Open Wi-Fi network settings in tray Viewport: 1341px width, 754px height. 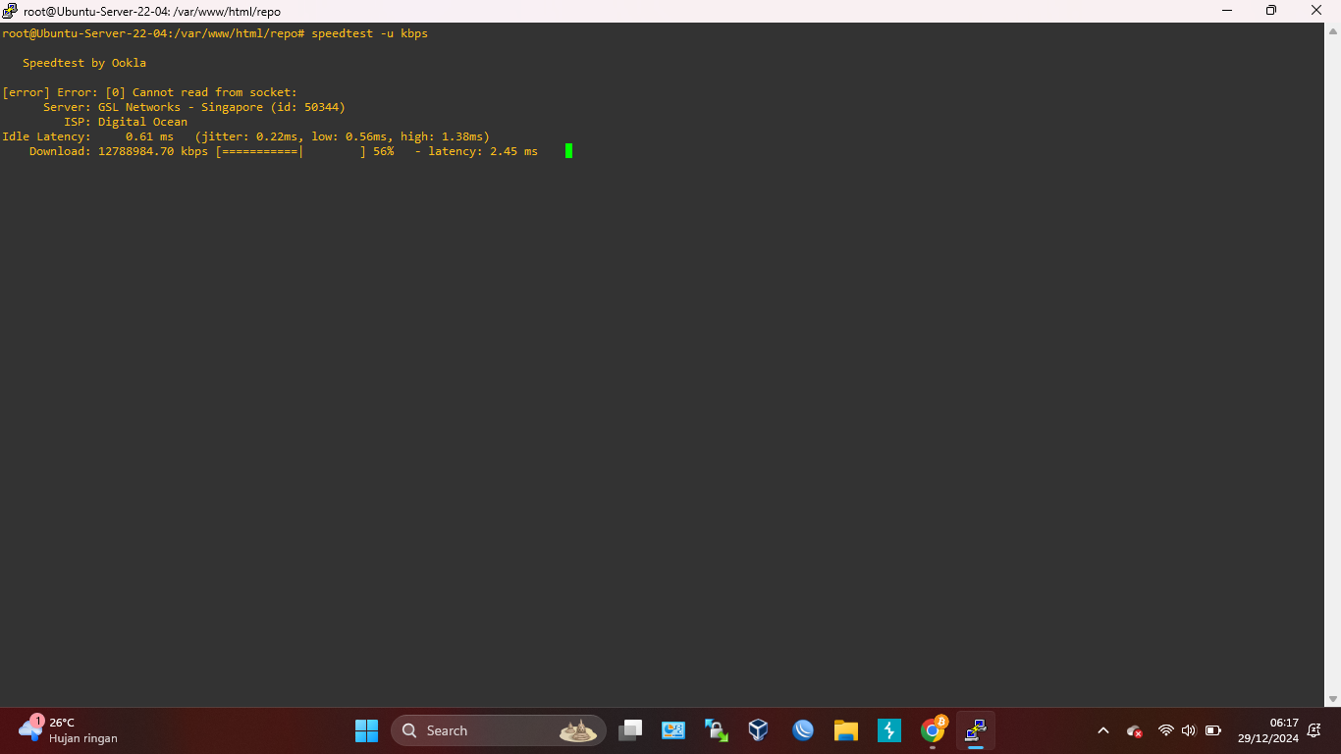[x=1166, y=730]
